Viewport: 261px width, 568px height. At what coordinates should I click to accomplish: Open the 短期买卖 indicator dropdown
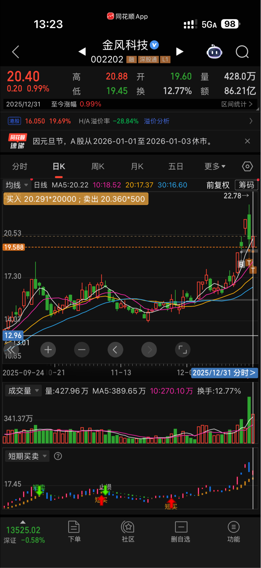27,456
